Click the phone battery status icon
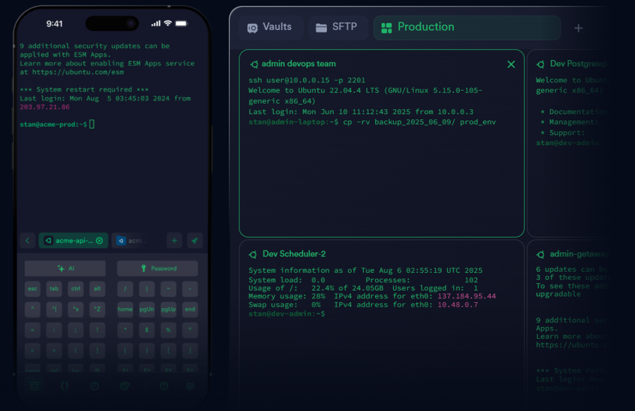635x411 pixels. 182,24
